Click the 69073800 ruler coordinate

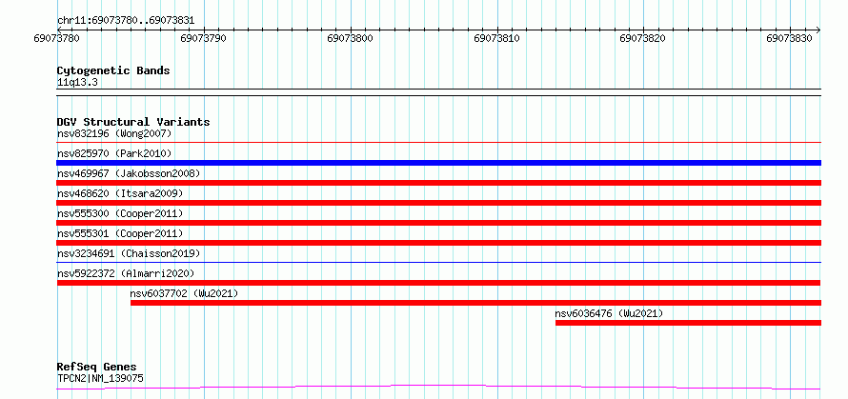(x=350, y=38)
